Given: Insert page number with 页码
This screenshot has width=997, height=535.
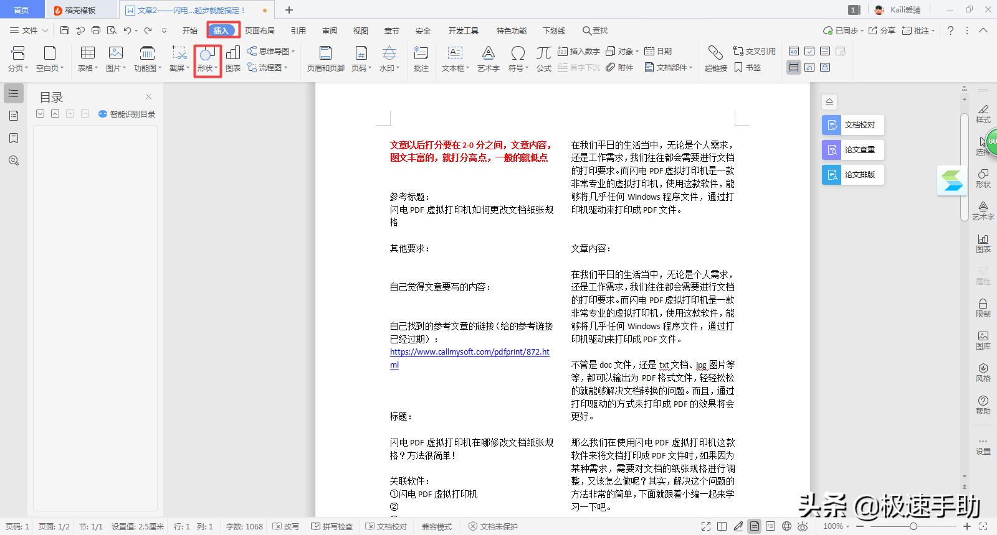Looking at the screenshot, I should [361, 59].
